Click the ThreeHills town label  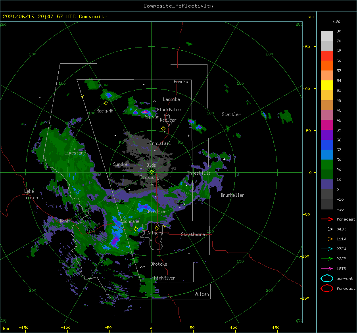pos(199,173)
